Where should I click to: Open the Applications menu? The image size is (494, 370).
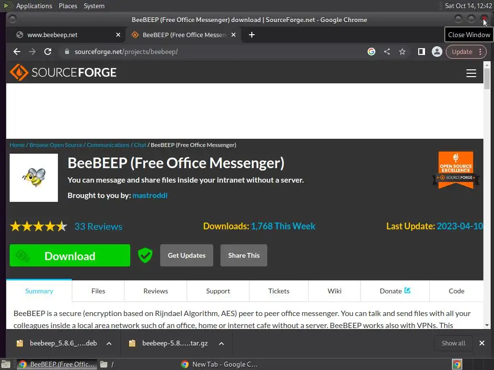click(x=34, y=6)
